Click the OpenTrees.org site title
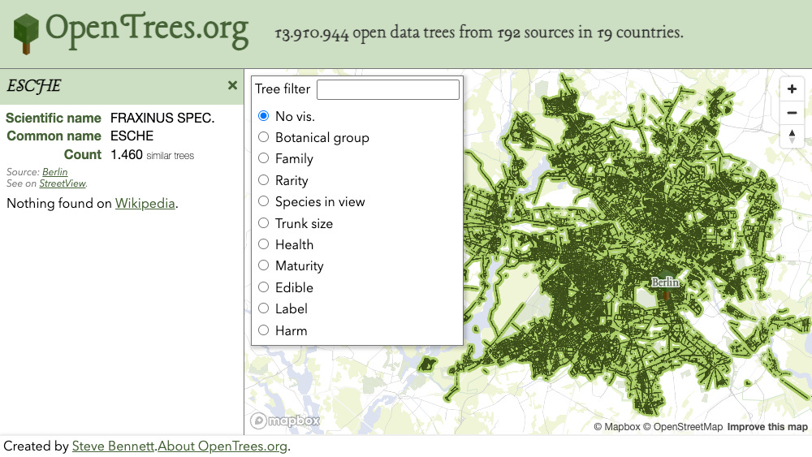This screenshot has height=457, width=812. (147, 29)
